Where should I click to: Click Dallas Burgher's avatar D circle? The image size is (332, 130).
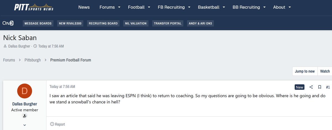(x=25, y=91)
